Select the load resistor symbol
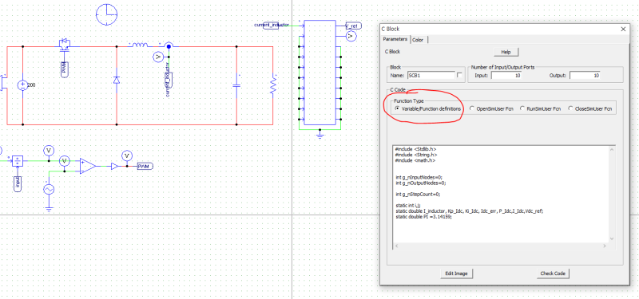The image size is (639, 299). [x=273, y=85]
